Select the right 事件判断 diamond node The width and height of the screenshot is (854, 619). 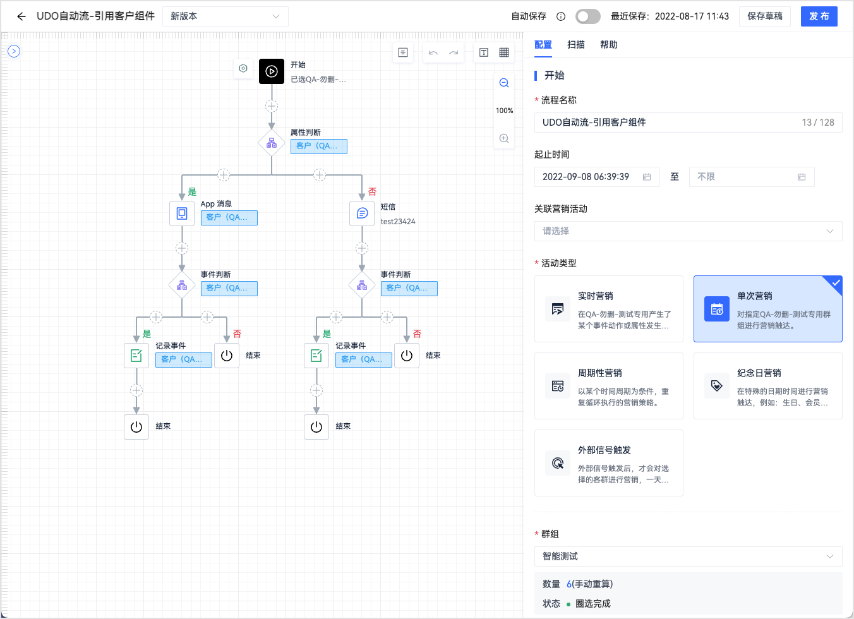tap(362, 285)
